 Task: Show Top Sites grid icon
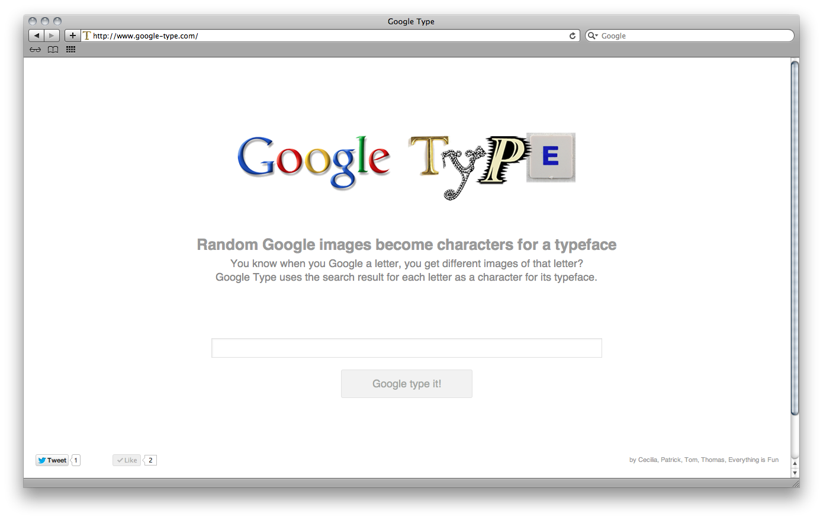pos(71,50)
